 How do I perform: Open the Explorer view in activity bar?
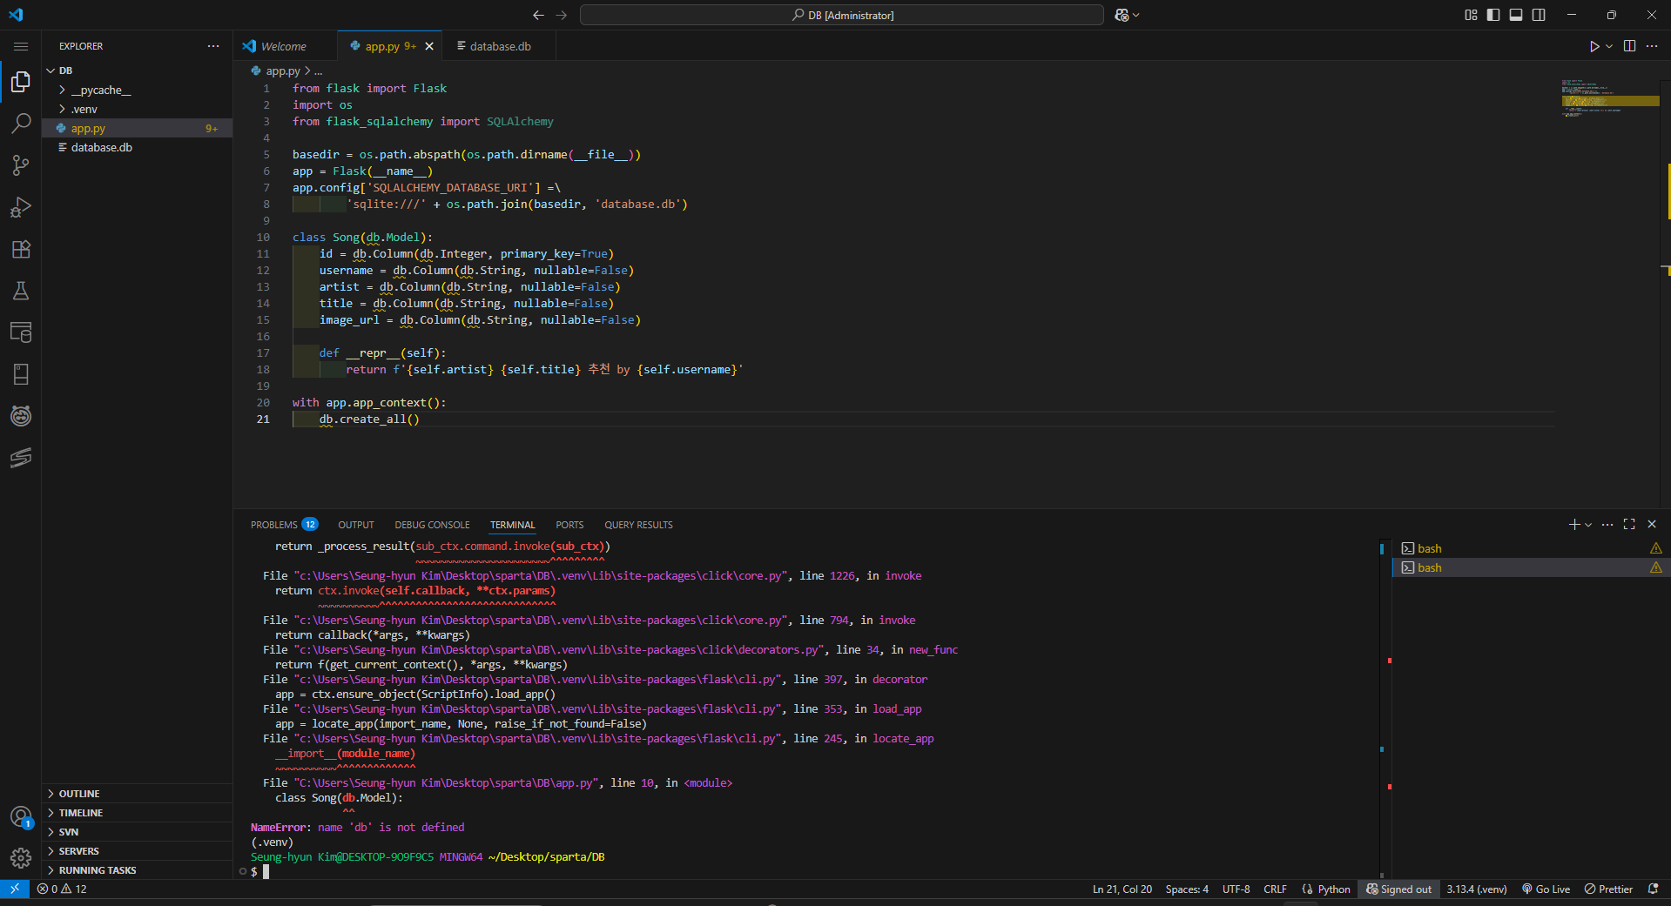pyautogui.click(x=21, y=82)
